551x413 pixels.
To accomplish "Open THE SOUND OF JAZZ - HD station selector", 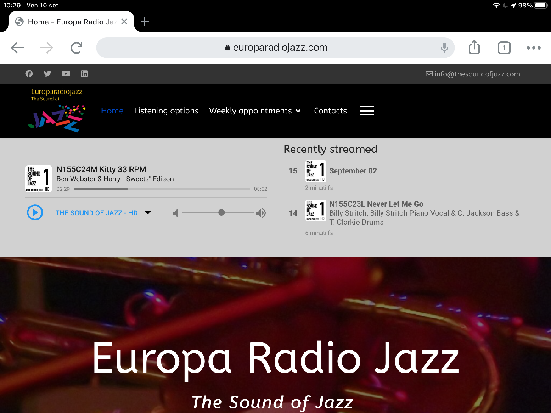I will [96, 213].
